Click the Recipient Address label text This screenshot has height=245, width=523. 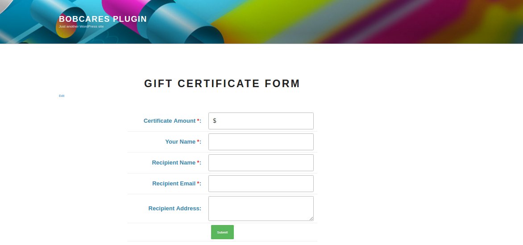pyautogui.click(x=175, y=209)
